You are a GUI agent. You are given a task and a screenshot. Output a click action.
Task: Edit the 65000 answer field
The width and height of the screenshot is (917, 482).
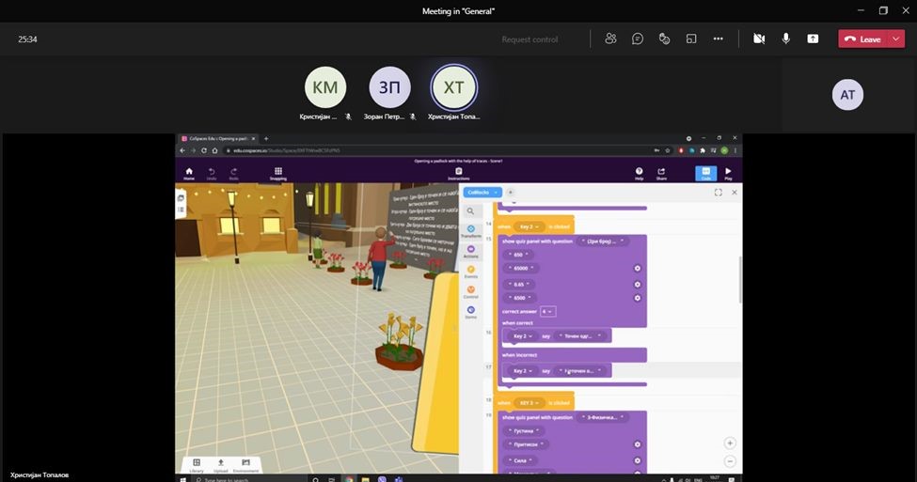click(521, 268)
